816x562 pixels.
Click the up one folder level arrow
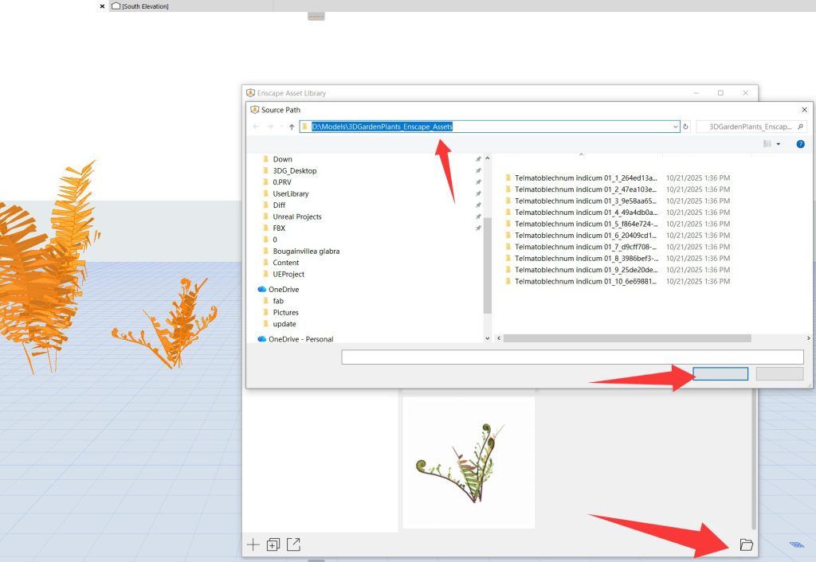coord(291,126)
